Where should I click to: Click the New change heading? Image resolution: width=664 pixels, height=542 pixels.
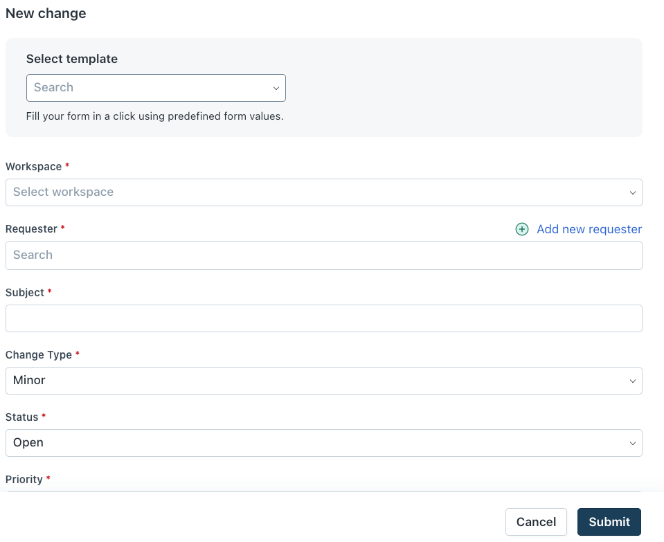click(46, 14)
